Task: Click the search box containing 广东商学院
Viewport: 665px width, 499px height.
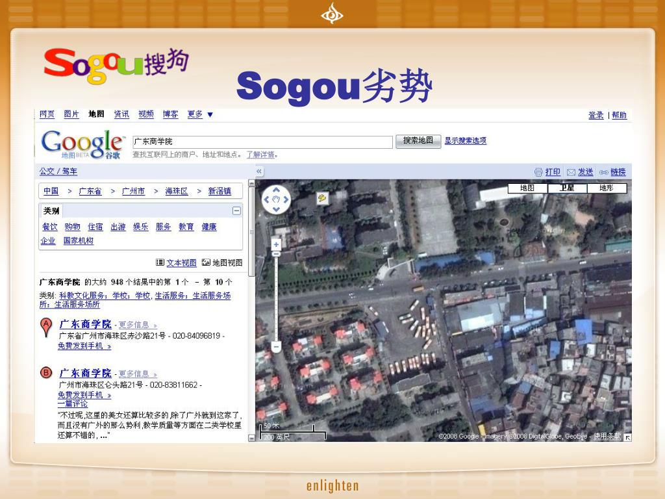Action: 262,142
